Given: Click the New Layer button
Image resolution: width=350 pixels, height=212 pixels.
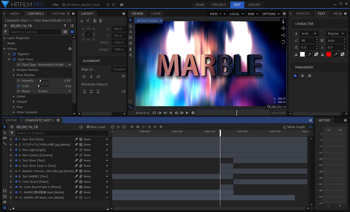Looking at the screenshot, I should click(96, 127).
